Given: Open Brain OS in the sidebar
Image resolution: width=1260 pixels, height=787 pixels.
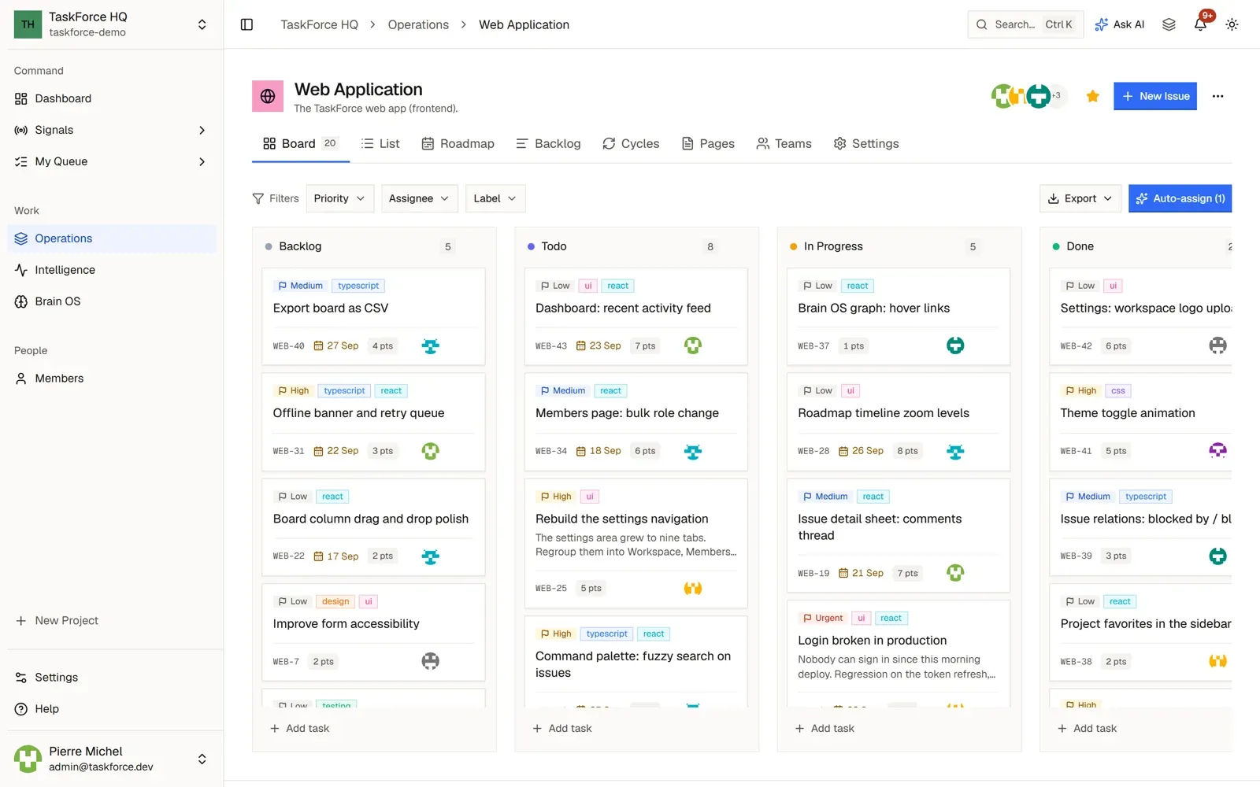Looking at the screenshot, I should 111,301.
